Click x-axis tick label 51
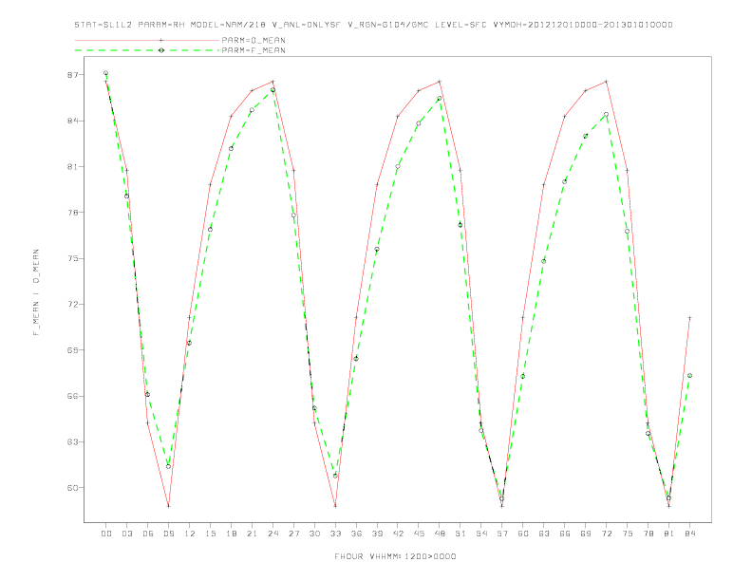 [x=461, y=534]
